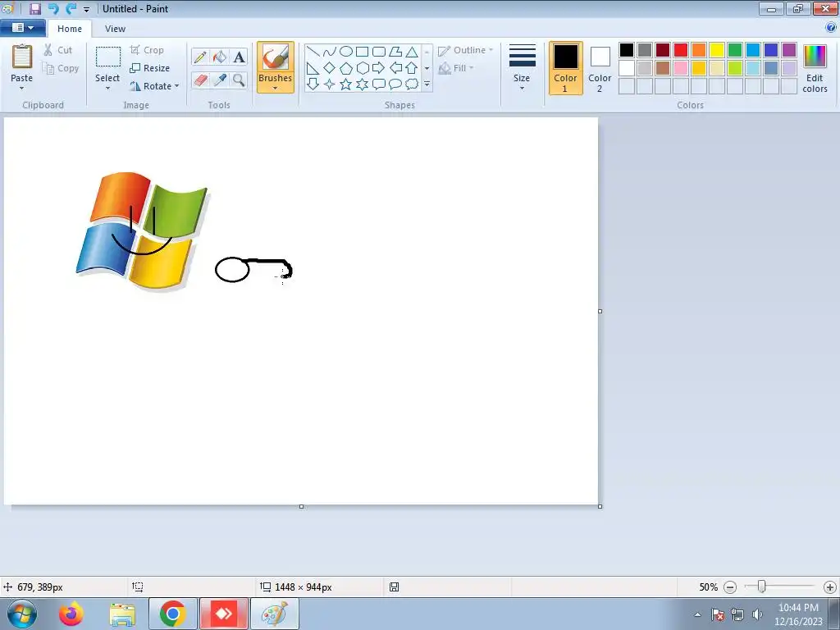Select the Color picker eyedropper tool
840x630 pixels.
click(220, 80)
